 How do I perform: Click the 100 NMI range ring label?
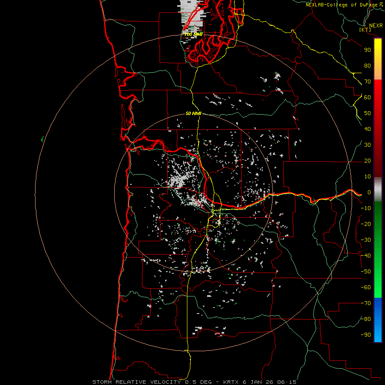tap(193, 34)
